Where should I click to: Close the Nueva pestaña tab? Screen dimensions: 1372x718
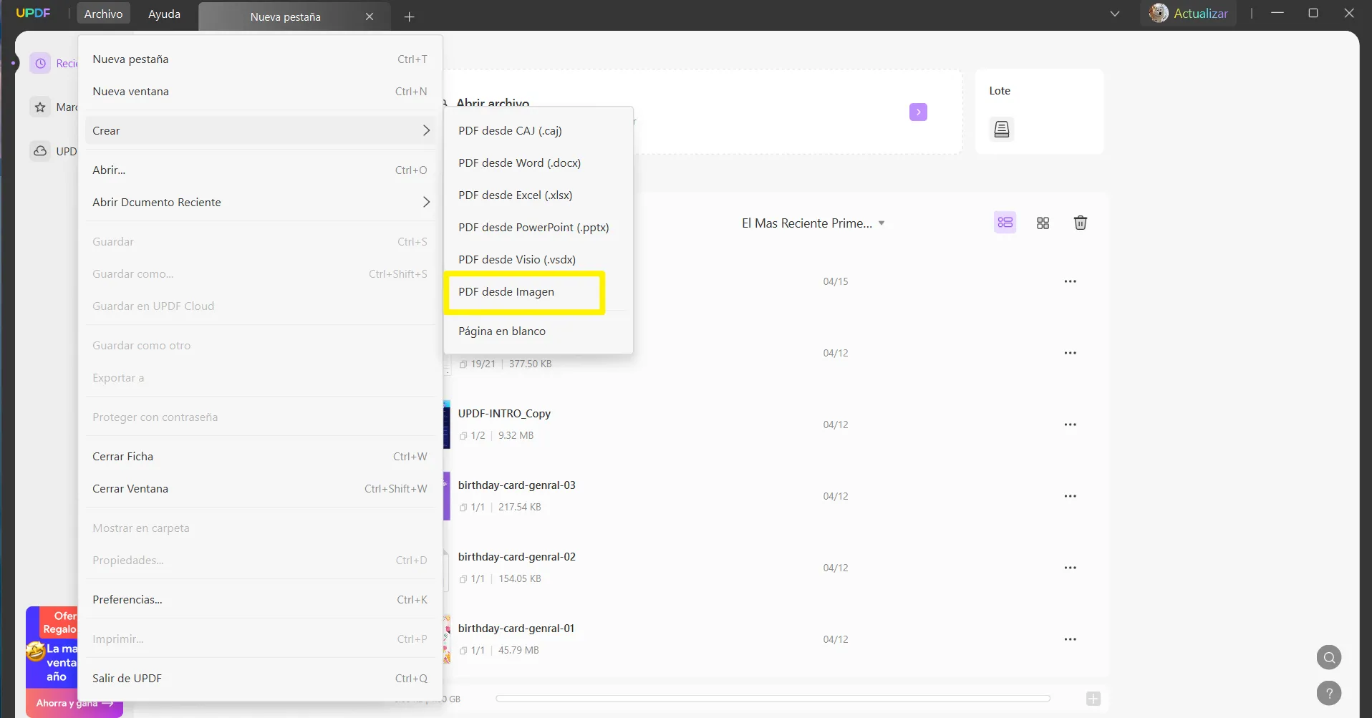pos(369,16)
